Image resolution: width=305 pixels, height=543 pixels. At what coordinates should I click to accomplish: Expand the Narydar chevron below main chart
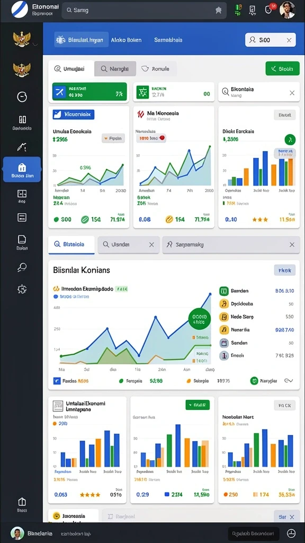289,381
